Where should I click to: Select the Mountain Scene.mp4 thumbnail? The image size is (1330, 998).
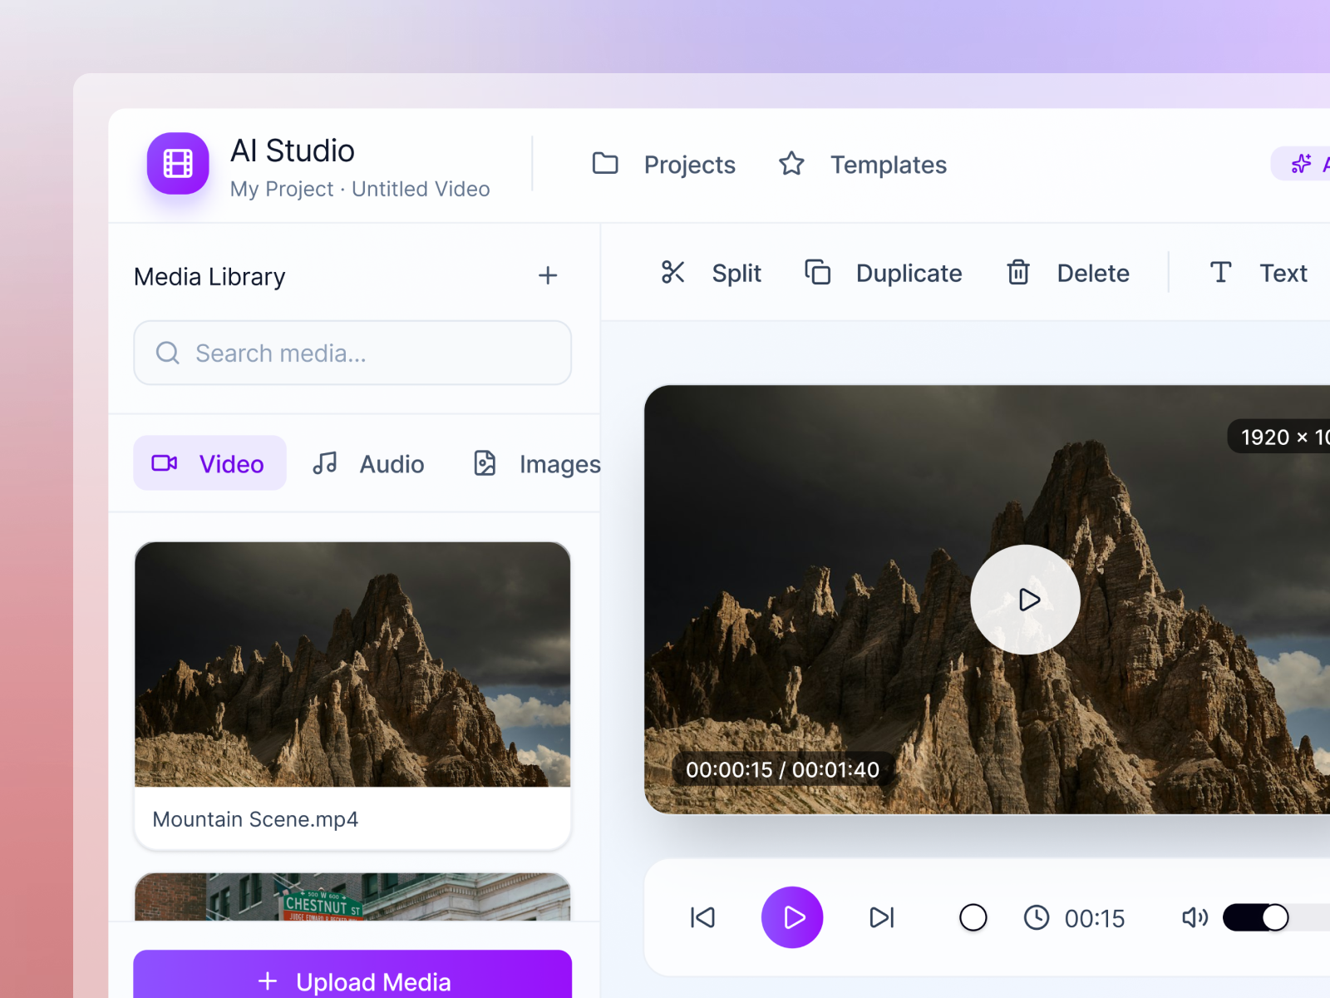(x=352, y=665)
